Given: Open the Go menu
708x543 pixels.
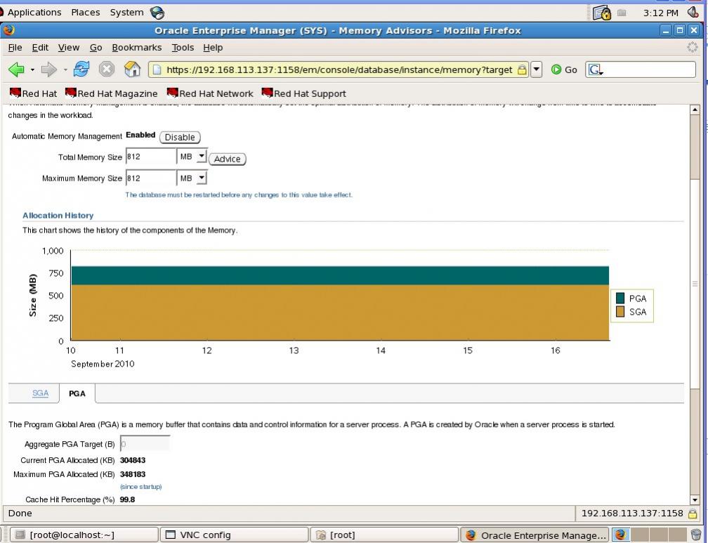Looking at the screenshot, I should (96, 48).
